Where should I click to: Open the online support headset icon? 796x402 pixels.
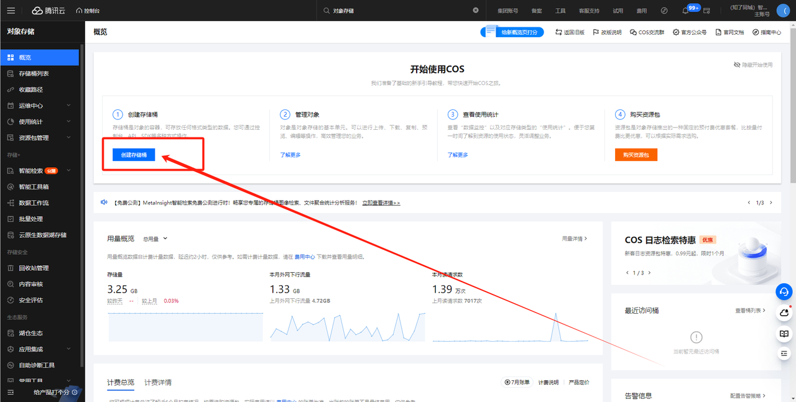pos(783,291)
